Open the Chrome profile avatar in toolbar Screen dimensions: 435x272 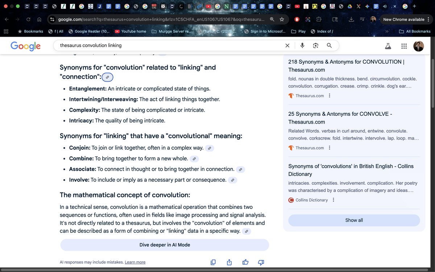373,19
